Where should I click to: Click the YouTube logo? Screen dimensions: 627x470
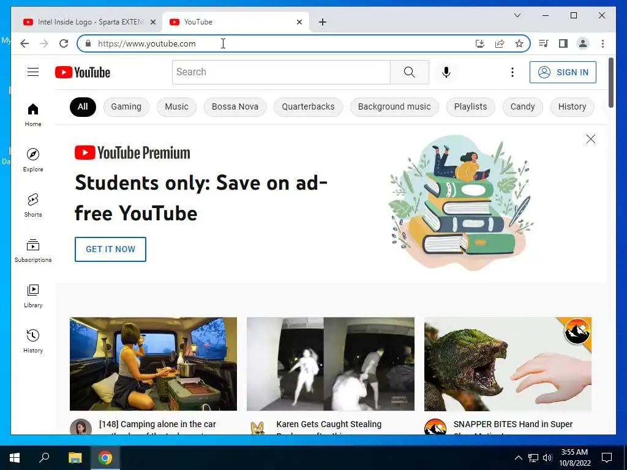83,72
